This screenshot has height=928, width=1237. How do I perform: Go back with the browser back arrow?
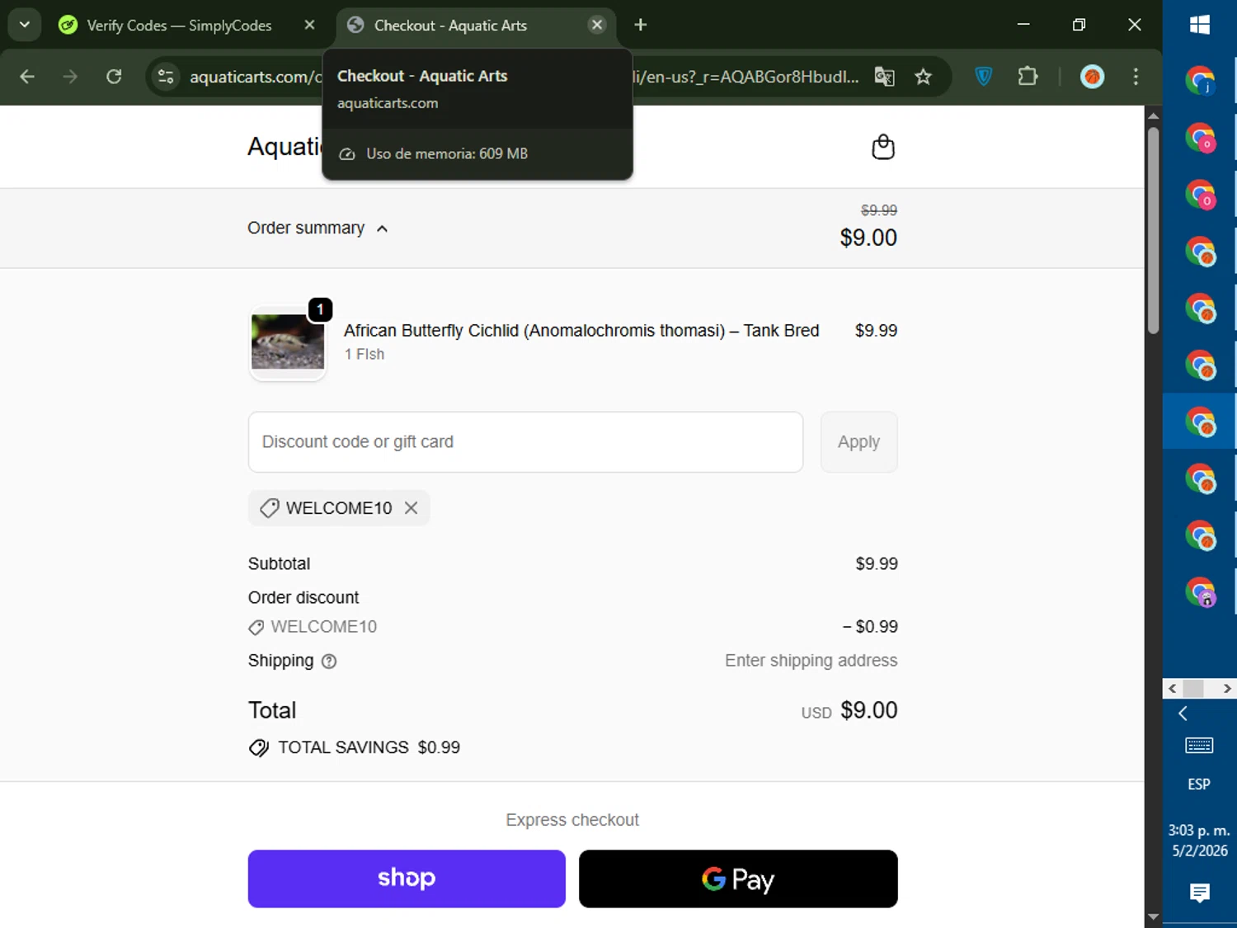click(x=27, y=77)
